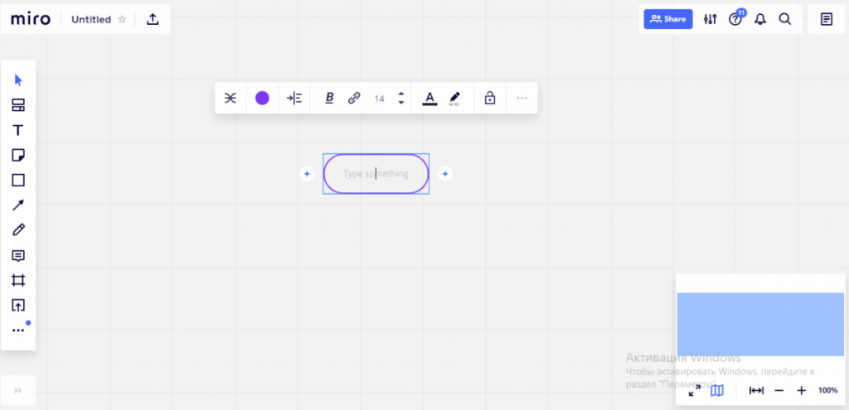Select the Connection line arrow tool
Screen dimensions: 849x410
17,205
